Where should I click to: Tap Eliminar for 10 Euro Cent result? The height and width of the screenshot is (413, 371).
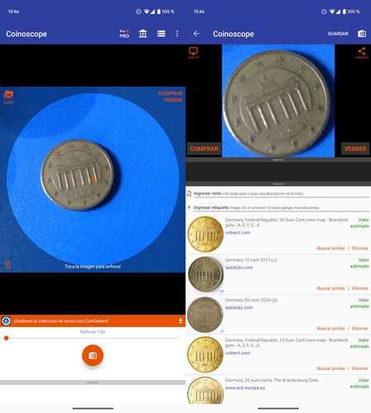tap(360, 368)
